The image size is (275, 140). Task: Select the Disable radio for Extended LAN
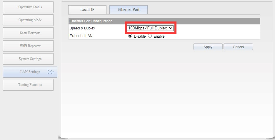pos(130,36)
